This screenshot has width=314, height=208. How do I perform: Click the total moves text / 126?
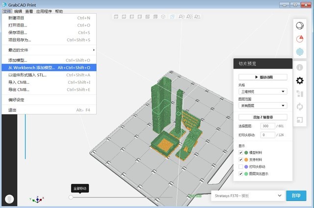(280, 135)
